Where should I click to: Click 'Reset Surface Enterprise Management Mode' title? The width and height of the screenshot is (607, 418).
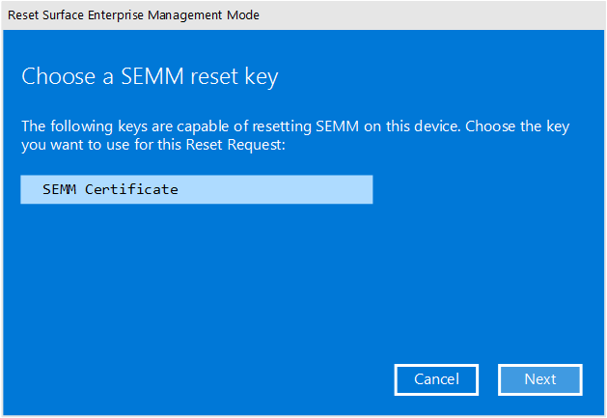133,15
